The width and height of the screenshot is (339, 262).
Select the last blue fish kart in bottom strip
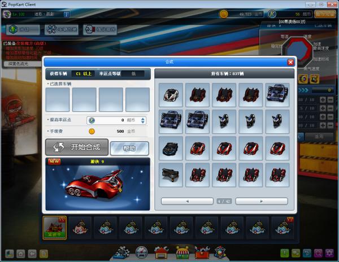pyautogui.click(x=283, y=228)
